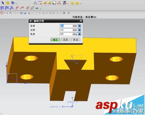Click the second circle-with-slash diameter icon

coord(32,8)
